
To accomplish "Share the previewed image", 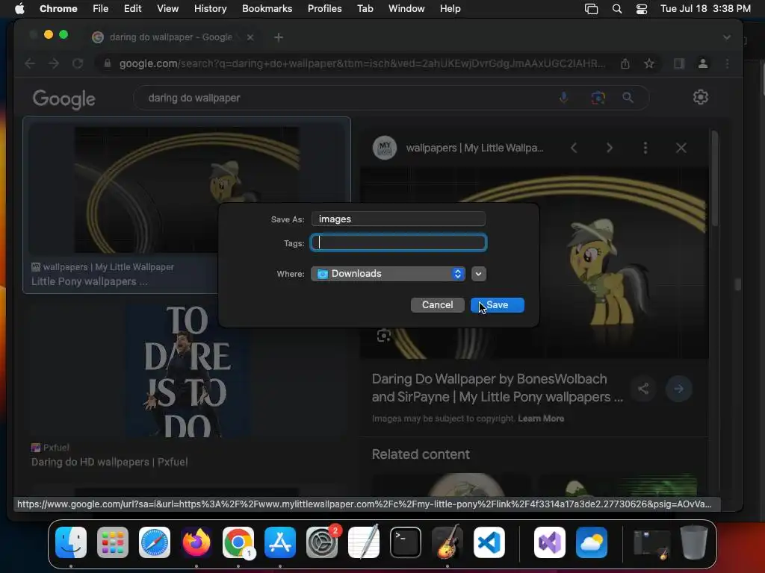I will click(x=643, y=388).
